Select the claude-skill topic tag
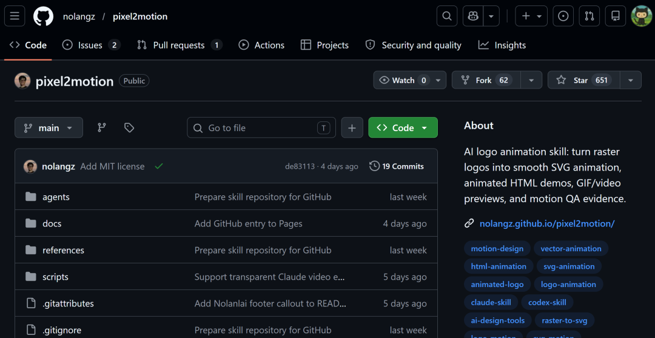The image size is (655, 338). [x=491, y=302]
